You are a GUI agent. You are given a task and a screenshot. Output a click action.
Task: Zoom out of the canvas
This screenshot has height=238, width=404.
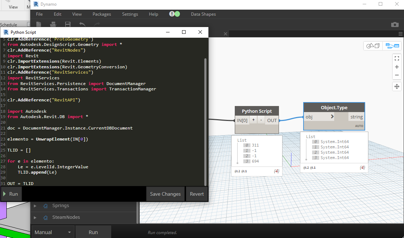397,75
